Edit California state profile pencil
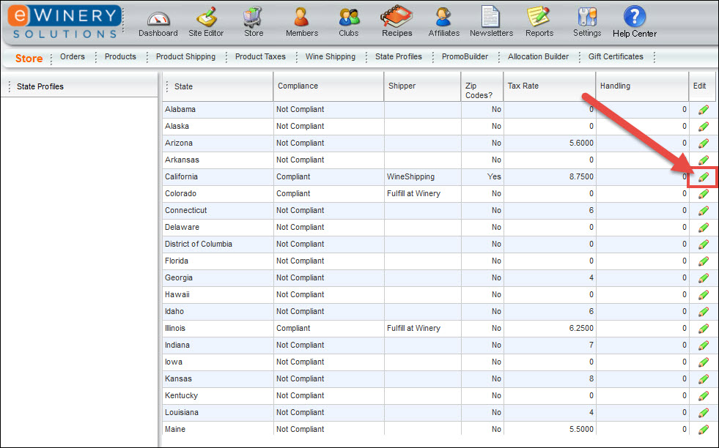 coord(704,177)
